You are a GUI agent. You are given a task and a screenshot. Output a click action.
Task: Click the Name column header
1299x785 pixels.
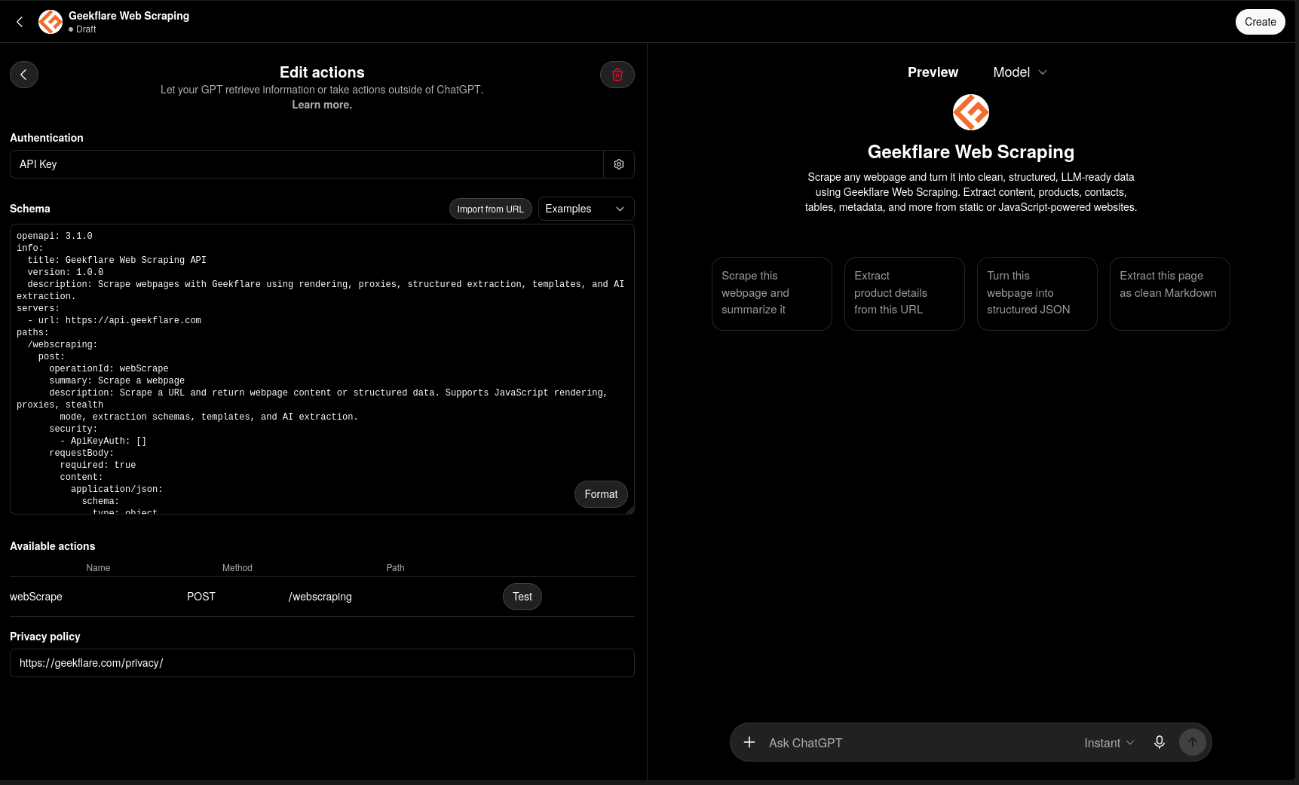pyautogui.click(x=98, y=568)
